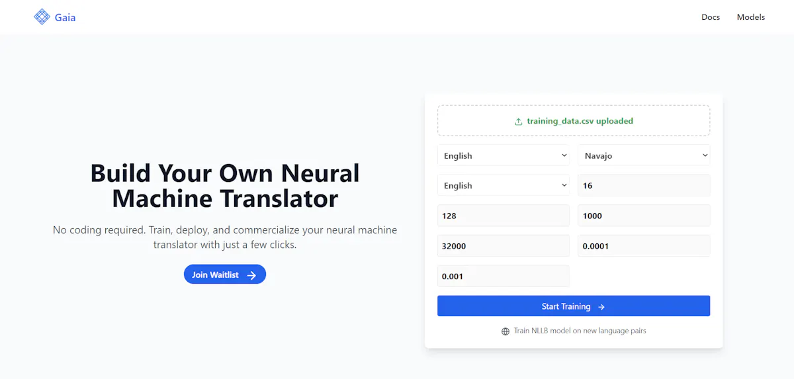The image size is (794, 379).
Task: Edit the field containing 0.001
Action: pos(504,276)
